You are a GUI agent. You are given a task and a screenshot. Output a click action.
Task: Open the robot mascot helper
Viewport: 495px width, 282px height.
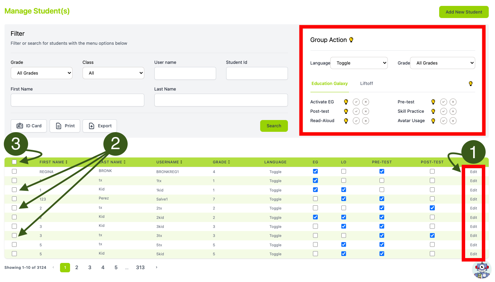pos(482,270)
